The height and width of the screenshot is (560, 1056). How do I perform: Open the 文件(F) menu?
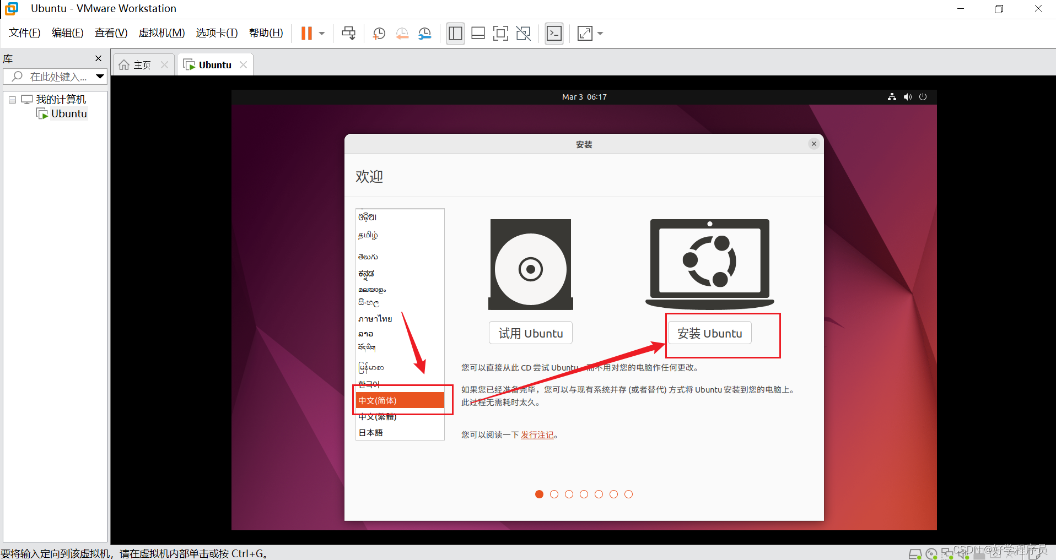click(24, 33)
